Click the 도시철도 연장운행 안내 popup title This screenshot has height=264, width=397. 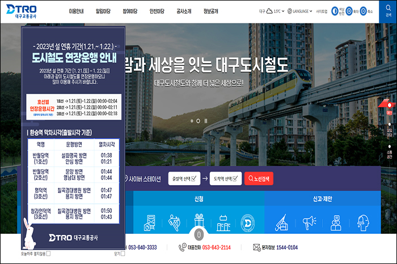coord(74,58)
